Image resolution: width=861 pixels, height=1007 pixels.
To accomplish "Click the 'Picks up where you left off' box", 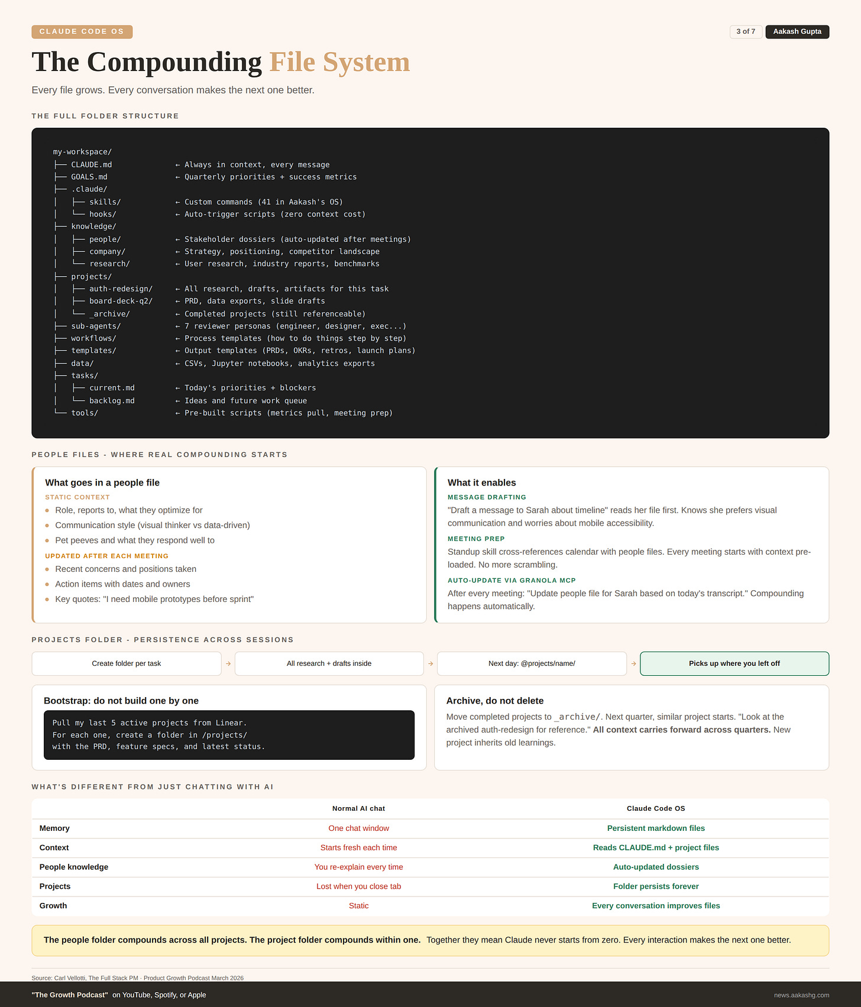I will [x=734, y=663].
